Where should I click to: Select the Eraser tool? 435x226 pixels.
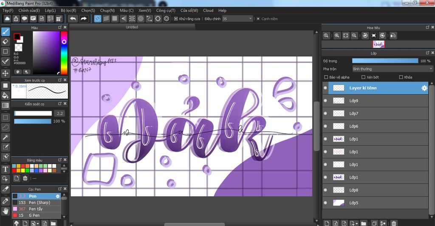[5, 42]
